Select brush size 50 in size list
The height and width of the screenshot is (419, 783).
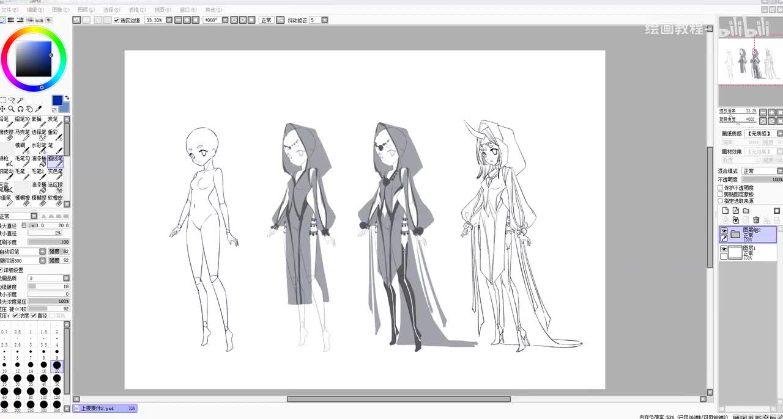click(x=57, y=379)
